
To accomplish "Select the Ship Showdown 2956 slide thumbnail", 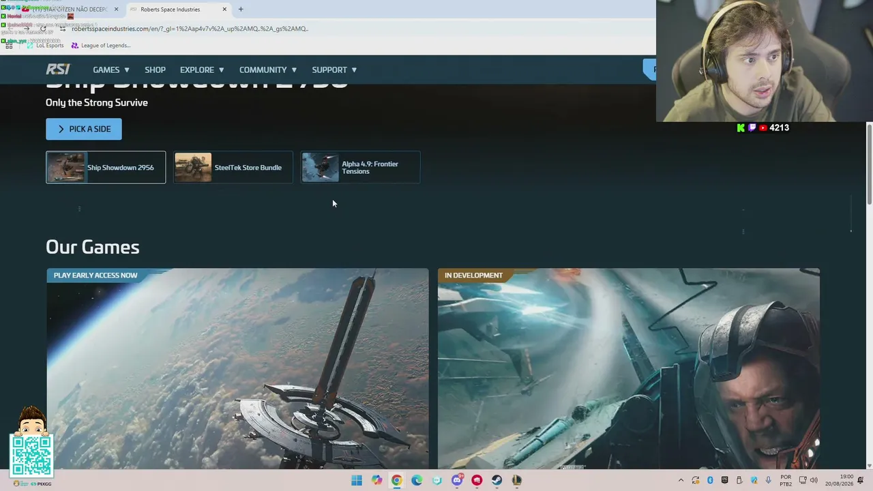I will tap(106, 167).
